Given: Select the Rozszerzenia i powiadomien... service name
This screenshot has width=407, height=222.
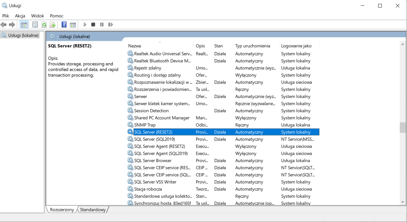Looking at the screenshot, I should click(163, 89).
